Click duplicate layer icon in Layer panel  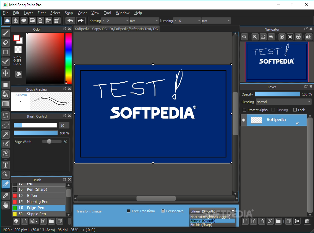tap(289, 221)
